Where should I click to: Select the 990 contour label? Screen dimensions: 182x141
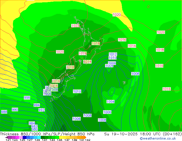coord(15,109)
